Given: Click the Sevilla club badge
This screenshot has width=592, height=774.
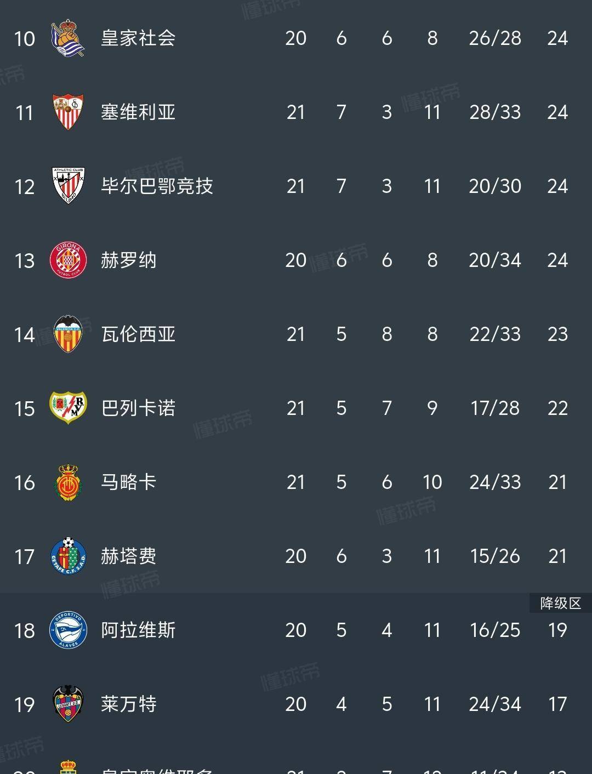Looking at the screenshot, I should [x=67, y=112].
